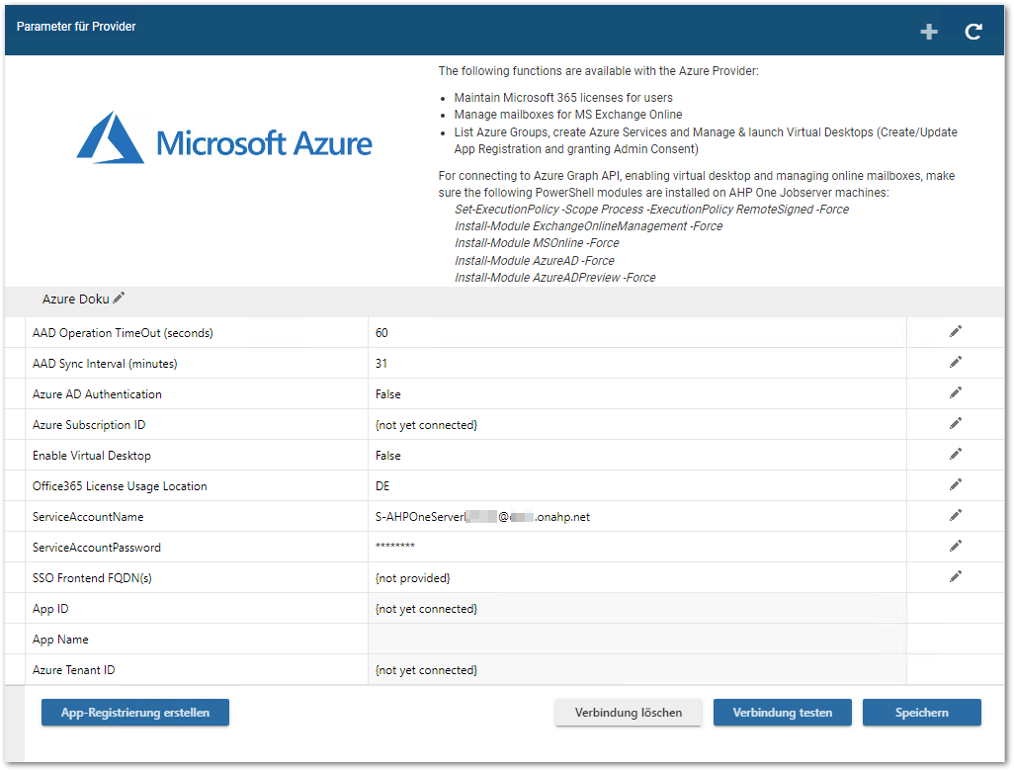Click Azure Tenant ID not connected value
The image size is (1014, 771).
point(426,670)
